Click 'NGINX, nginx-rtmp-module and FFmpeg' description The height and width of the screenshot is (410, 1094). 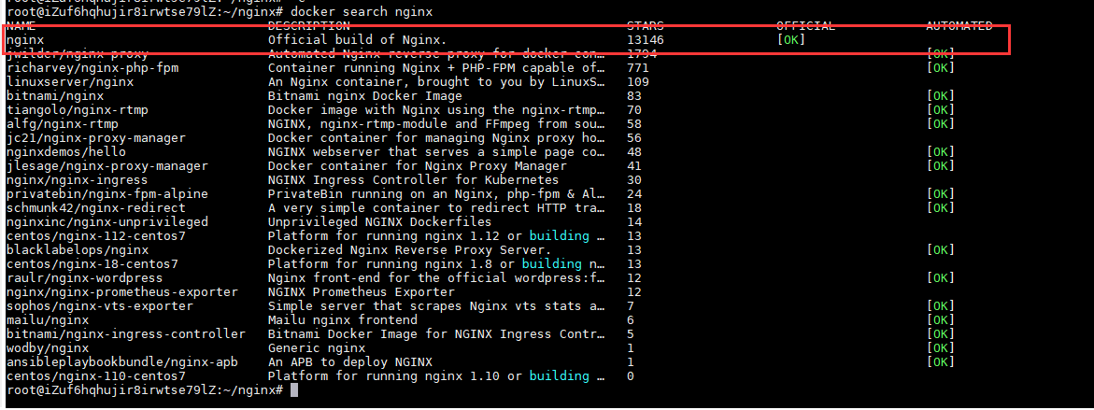tap(437, 123)
